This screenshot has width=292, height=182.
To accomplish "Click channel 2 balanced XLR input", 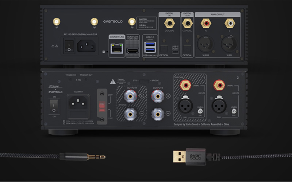I will coord(219,105).
